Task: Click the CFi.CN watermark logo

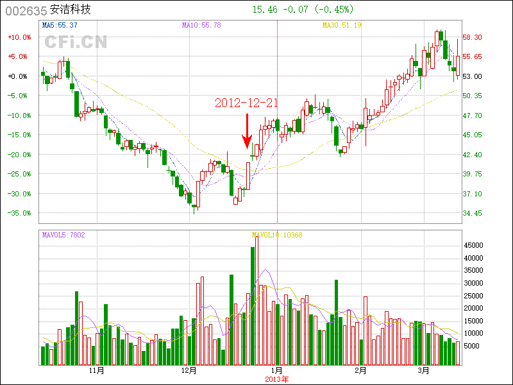Action: (76, 42)
